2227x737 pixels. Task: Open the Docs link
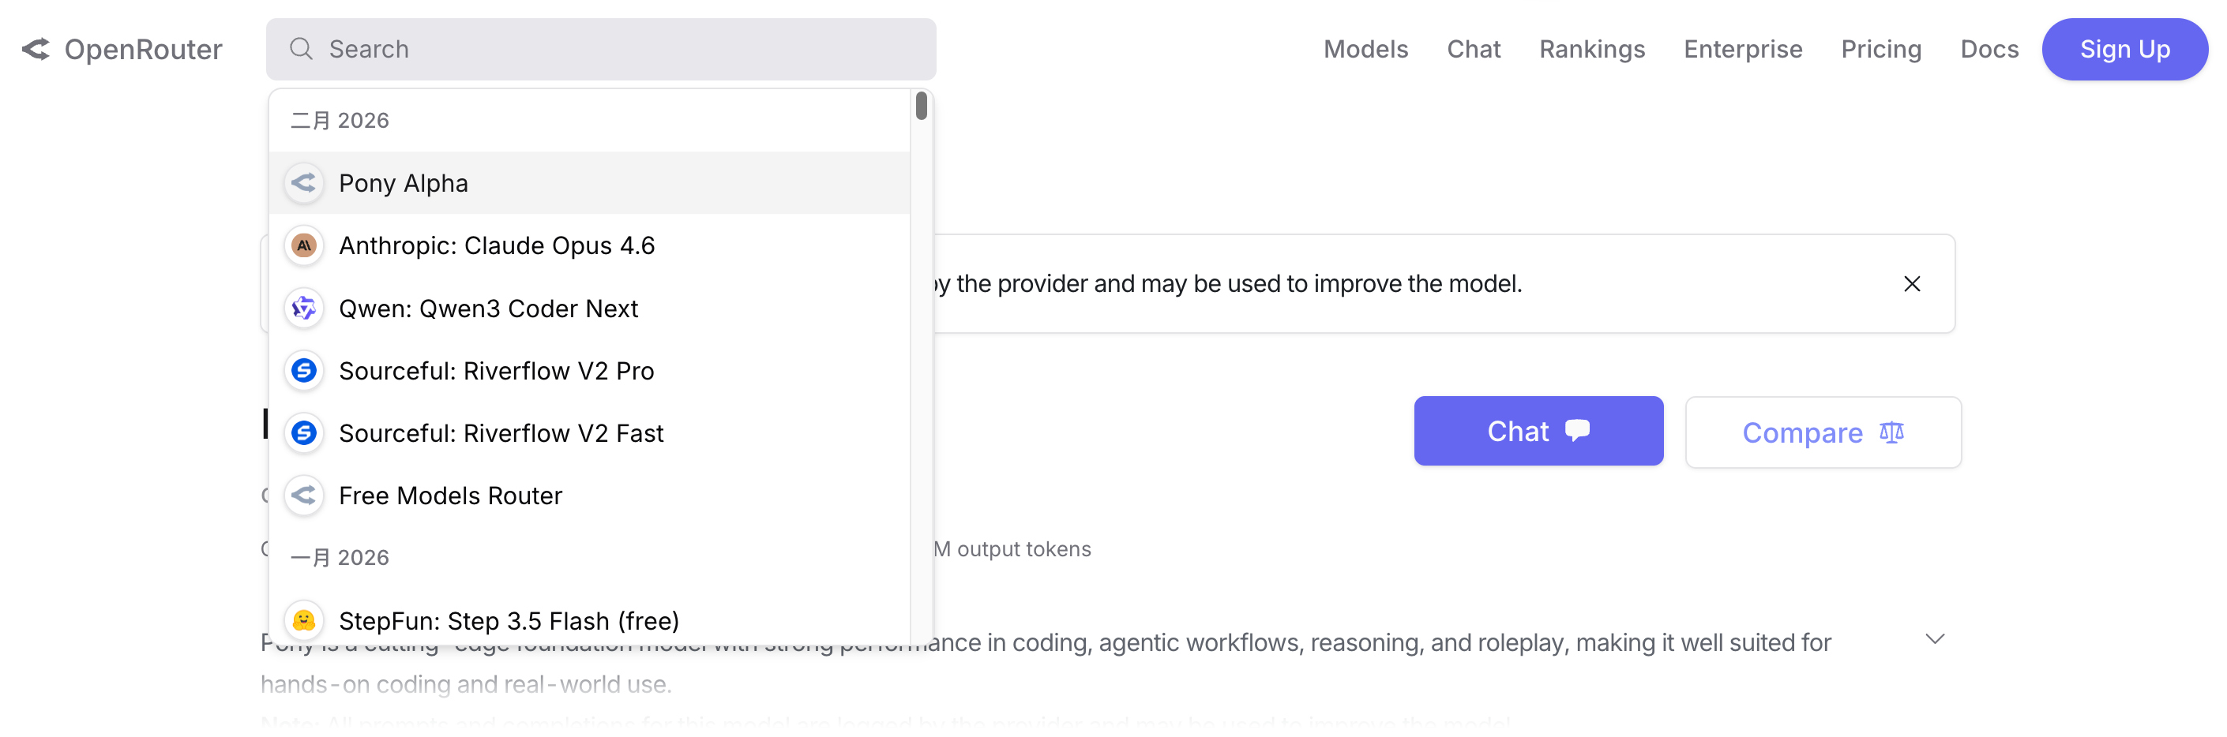[x=1989, y=49]
